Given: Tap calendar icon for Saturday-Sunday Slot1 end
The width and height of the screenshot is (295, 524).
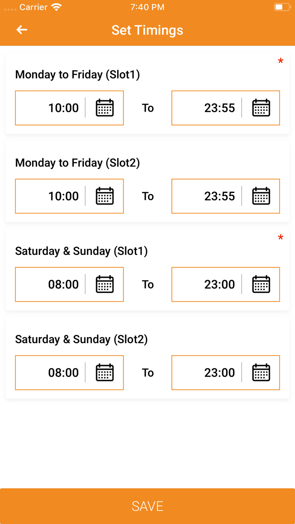Looking at the screenshot, I should click(x=261, y=284).
